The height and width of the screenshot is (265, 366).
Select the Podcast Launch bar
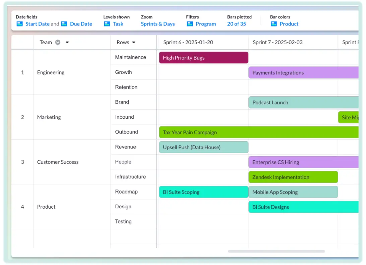pyautogui.click(x=303, y=103)
